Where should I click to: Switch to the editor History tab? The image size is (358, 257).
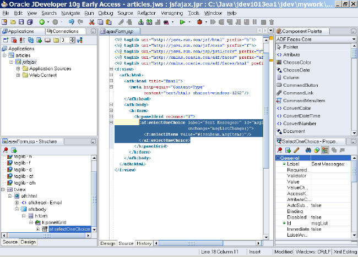coord(144,243)
